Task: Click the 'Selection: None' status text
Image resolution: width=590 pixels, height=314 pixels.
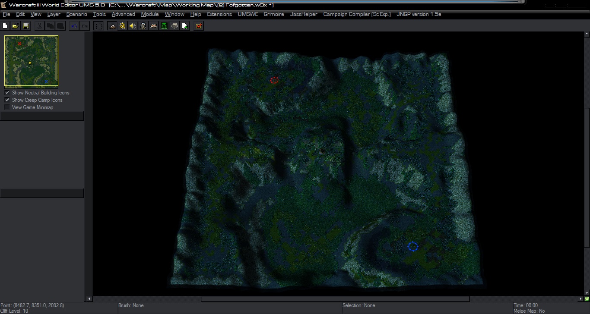Action: (x=358, y=305)
